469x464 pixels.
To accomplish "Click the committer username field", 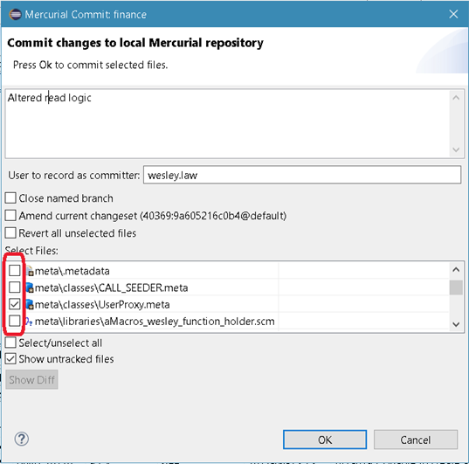I will [x=302, y=175].
